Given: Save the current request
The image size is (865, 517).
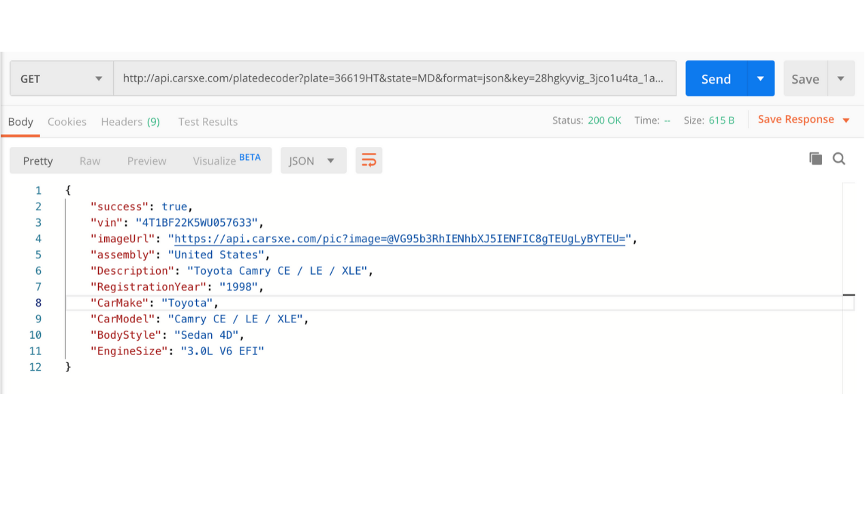Looking at the screenshot, I should 805,79.
